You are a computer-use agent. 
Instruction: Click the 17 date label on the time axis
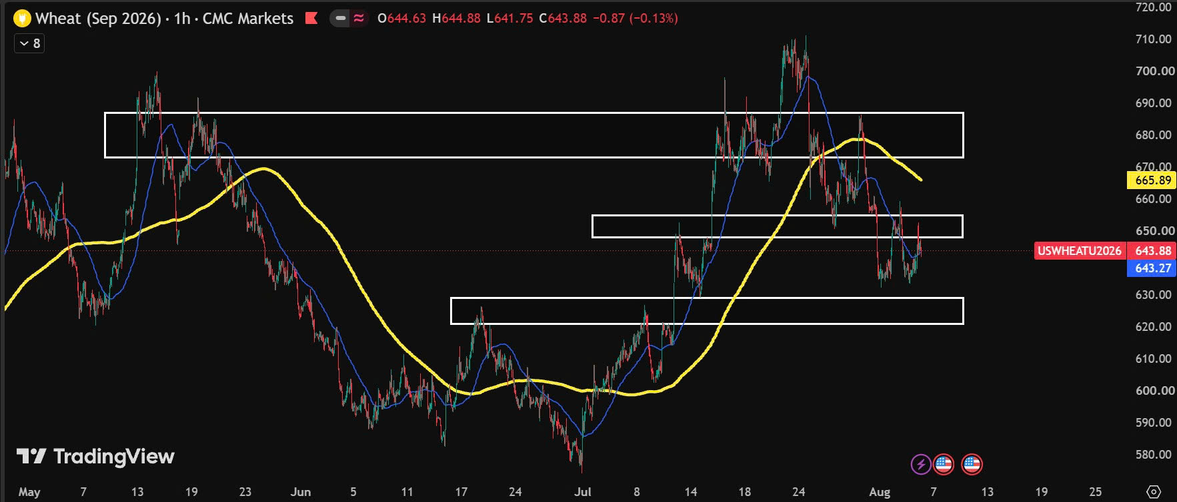(461, 492)
